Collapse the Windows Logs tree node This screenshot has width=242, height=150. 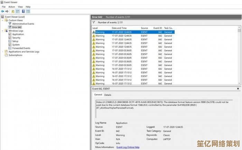coord(2,31)
